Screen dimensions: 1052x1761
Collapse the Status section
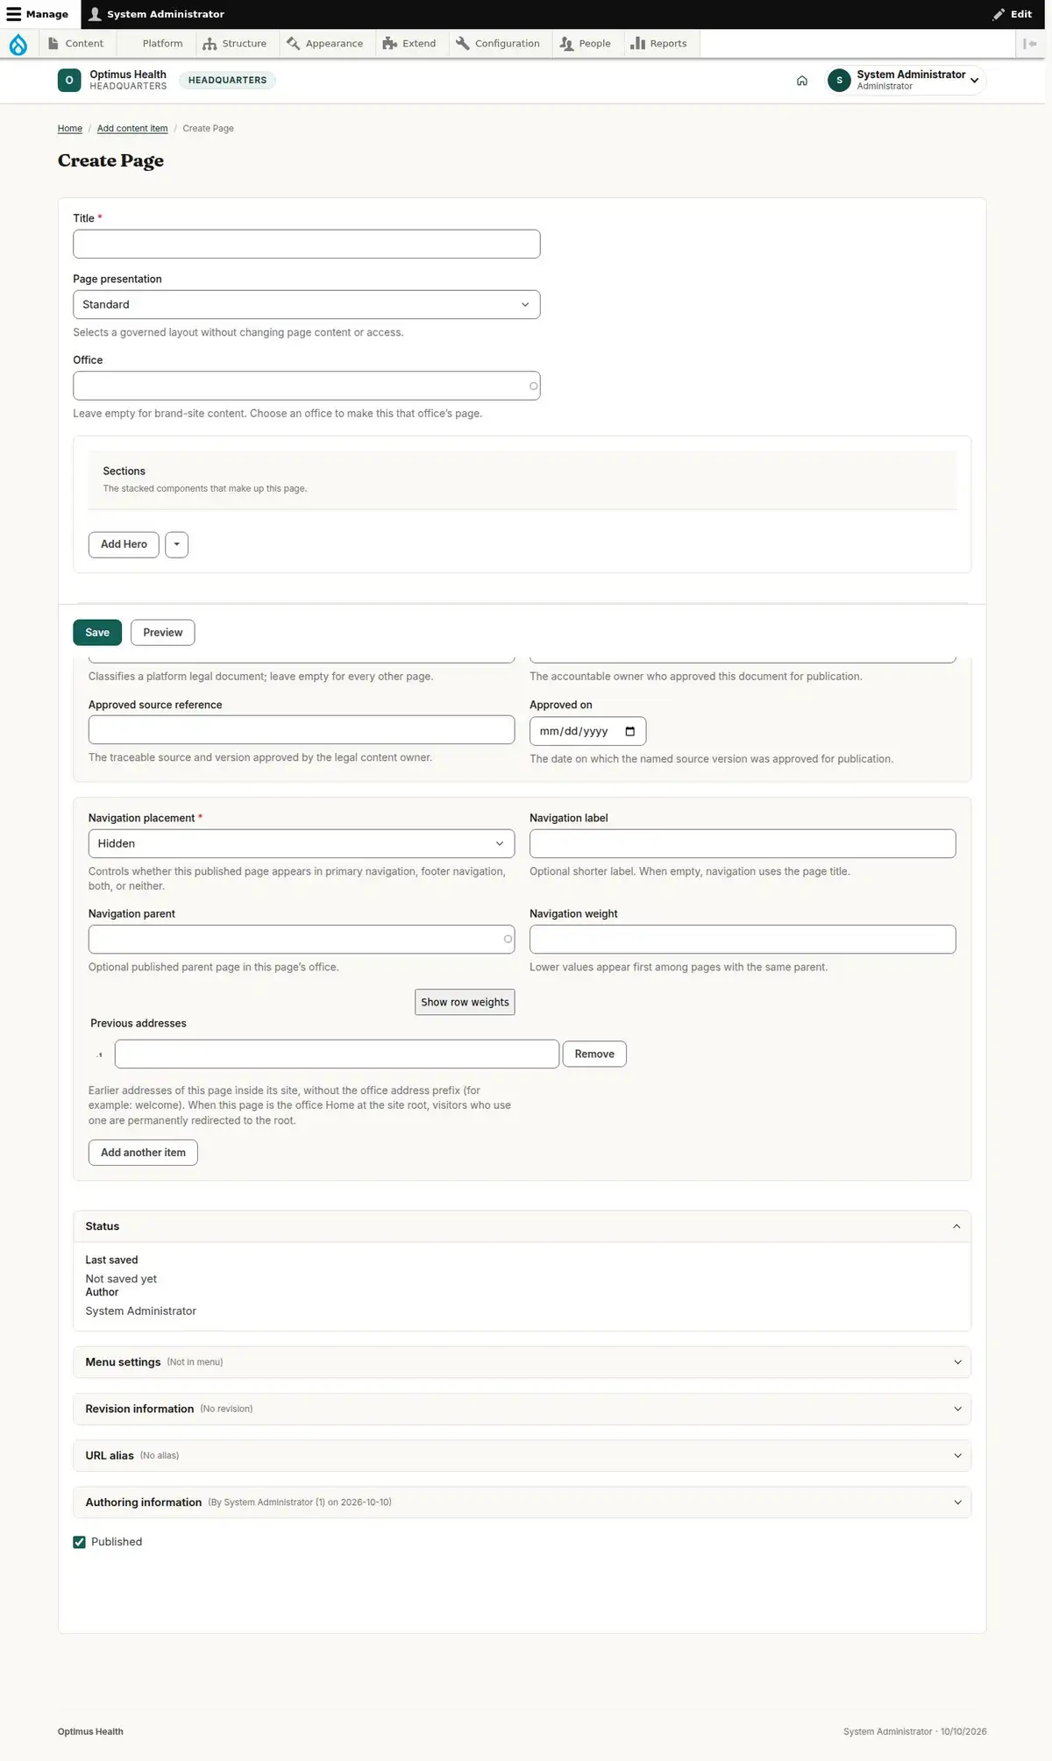pos(522,1226)
